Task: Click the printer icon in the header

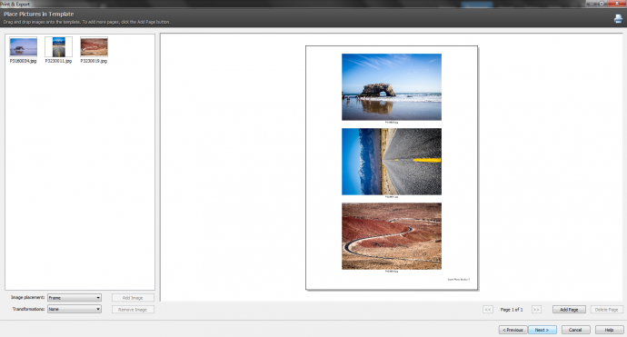Action: pos(618,19)
